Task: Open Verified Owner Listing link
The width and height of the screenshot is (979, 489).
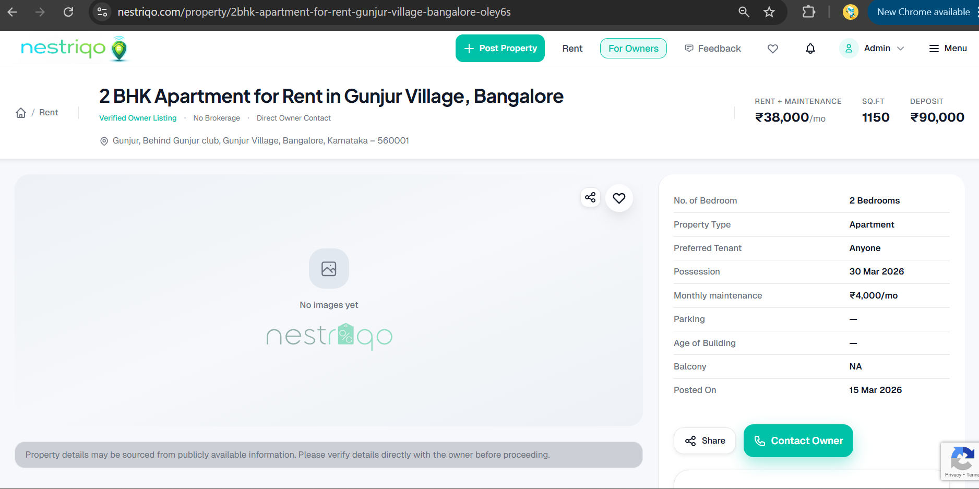Action: 137,118
